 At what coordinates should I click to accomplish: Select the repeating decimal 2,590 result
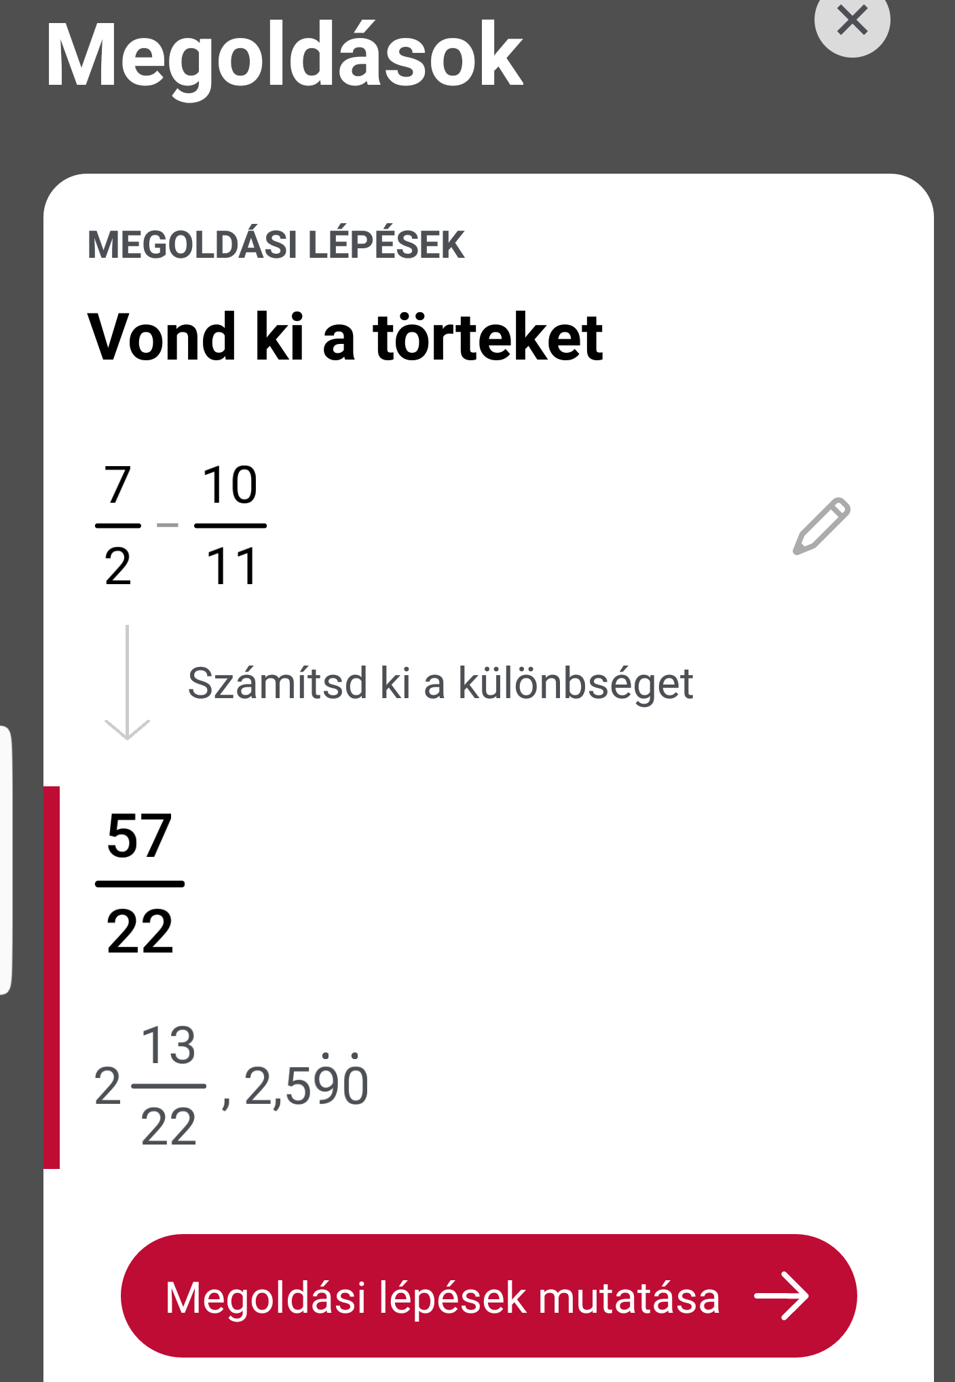tap(306, 1085)
